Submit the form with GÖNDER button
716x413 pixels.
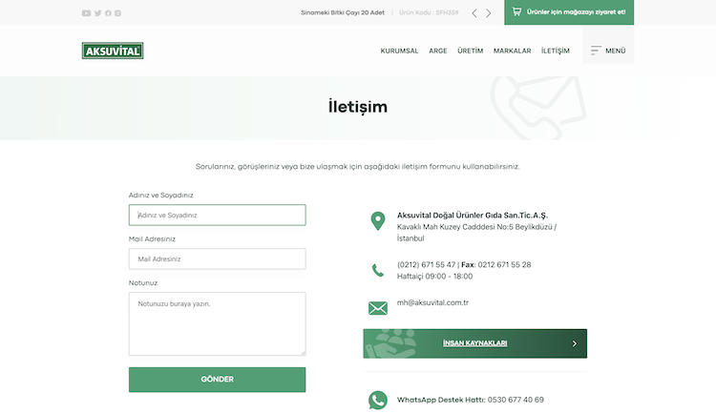(218, 380)
